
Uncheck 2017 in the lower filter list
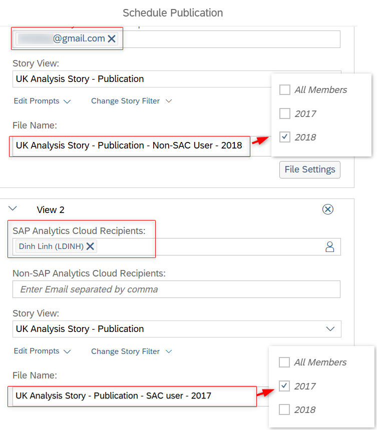pos(284,386)
